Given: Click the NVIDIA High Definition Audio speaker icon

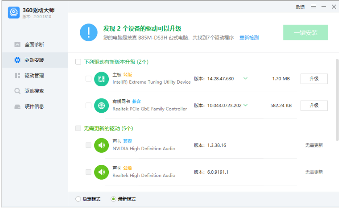Looking at the screenshot, I should [101, 145].
